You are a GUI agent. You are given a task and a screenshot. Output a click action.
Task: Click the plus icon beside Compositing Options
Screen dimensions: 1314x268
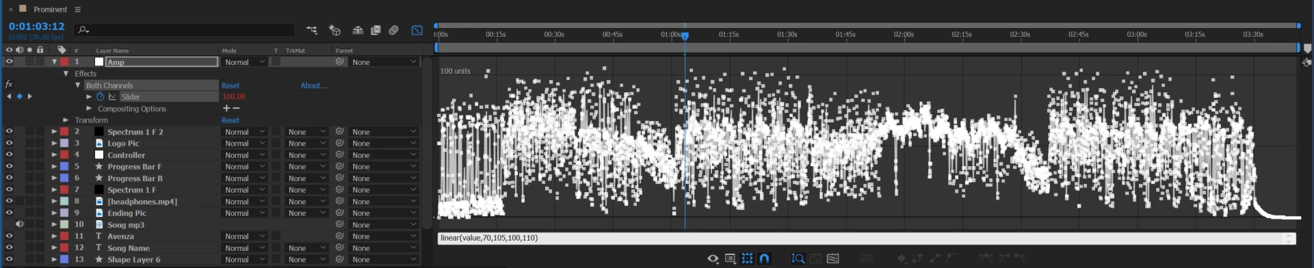tap(226, 109)
